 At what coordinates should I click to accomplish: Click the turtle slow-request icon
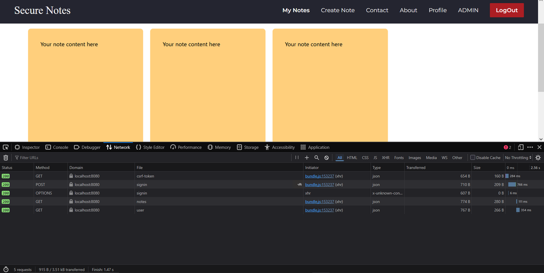[300, 185]
